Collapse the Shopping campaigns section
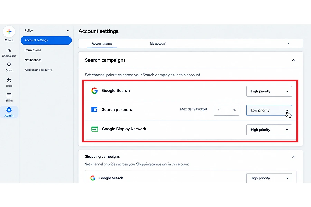 coord(294,157)
